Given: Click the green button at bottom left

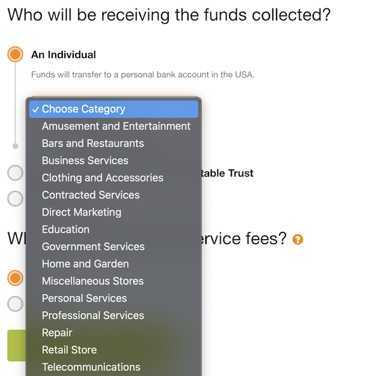Looking at the screenshot, I should [x=17, y=346].
